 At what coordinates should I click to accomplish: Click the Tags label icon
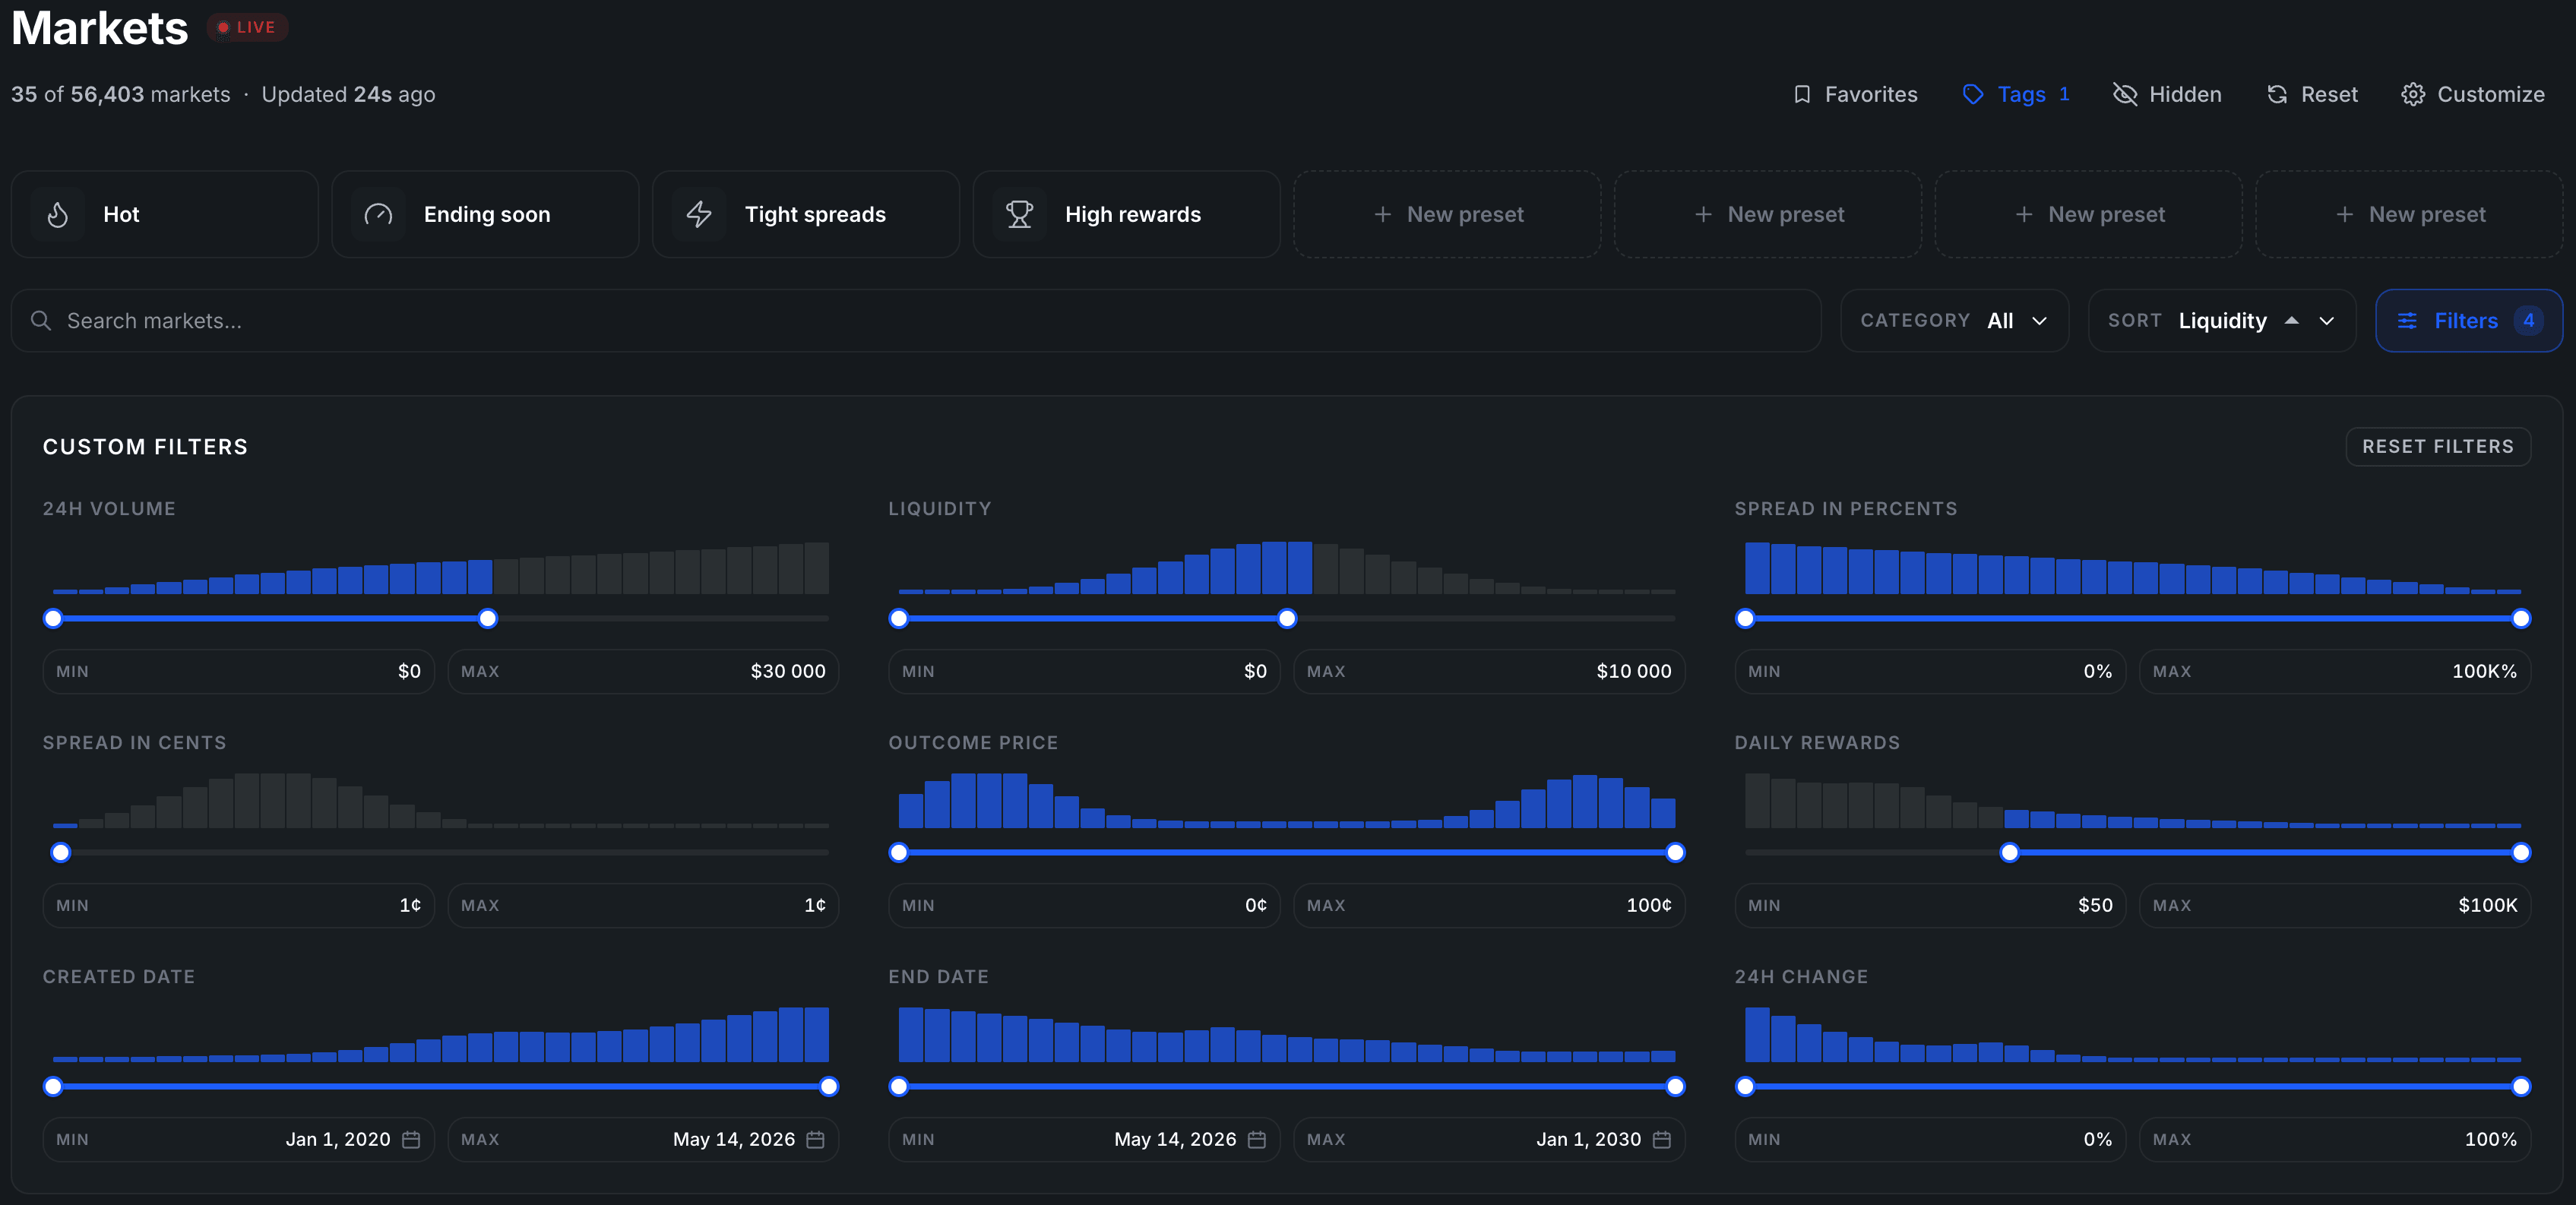tap(1973, 94)
